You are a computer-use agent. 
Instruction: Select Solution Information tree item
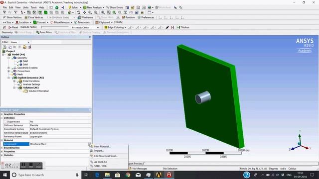coord(39,91)
